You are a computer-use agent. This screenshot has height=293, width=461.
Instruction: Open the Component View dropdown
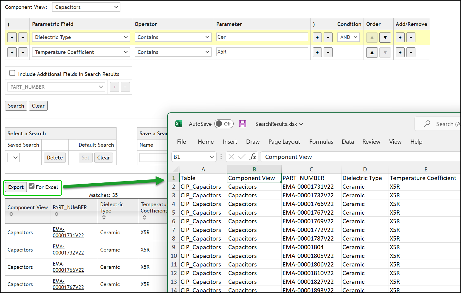[x=86, y=7]
